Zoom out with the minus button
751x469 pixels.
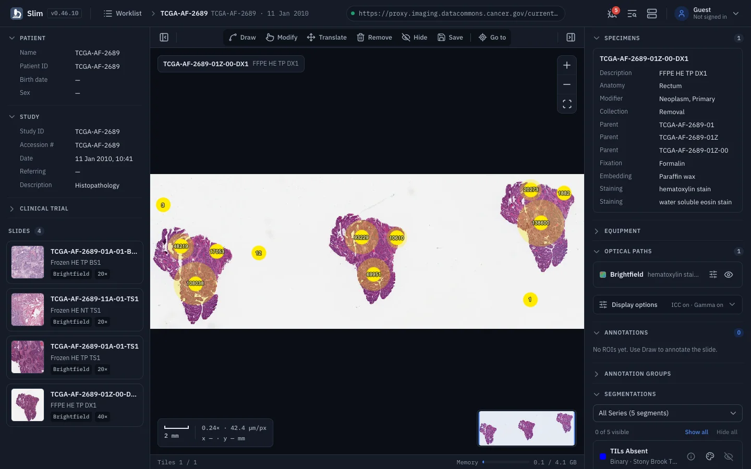(567, 84)
